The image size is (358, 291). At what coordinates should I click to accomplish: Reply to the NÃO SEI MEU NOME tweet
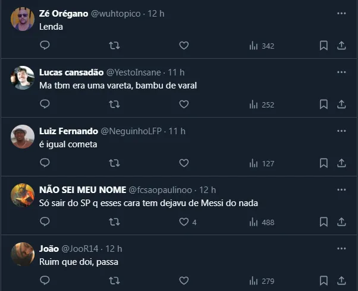pyautogui.click(x=45, y=222)
